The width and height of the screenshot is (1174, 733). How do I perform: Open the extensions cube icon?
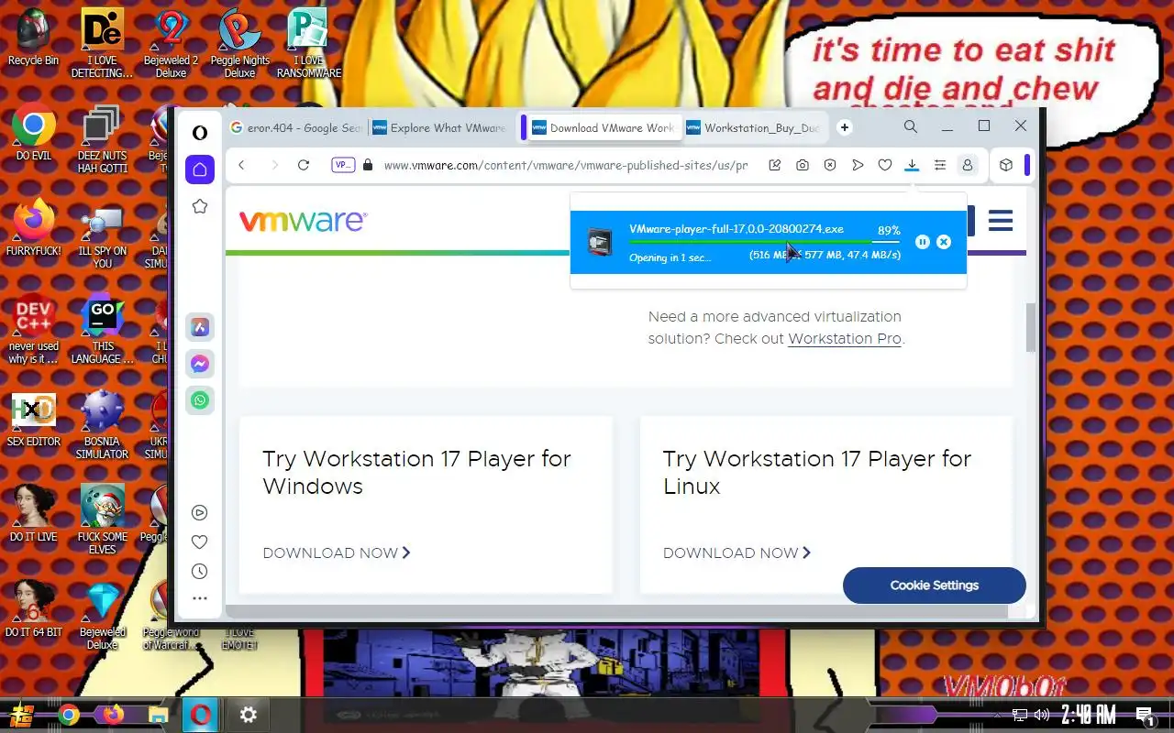1006,165
